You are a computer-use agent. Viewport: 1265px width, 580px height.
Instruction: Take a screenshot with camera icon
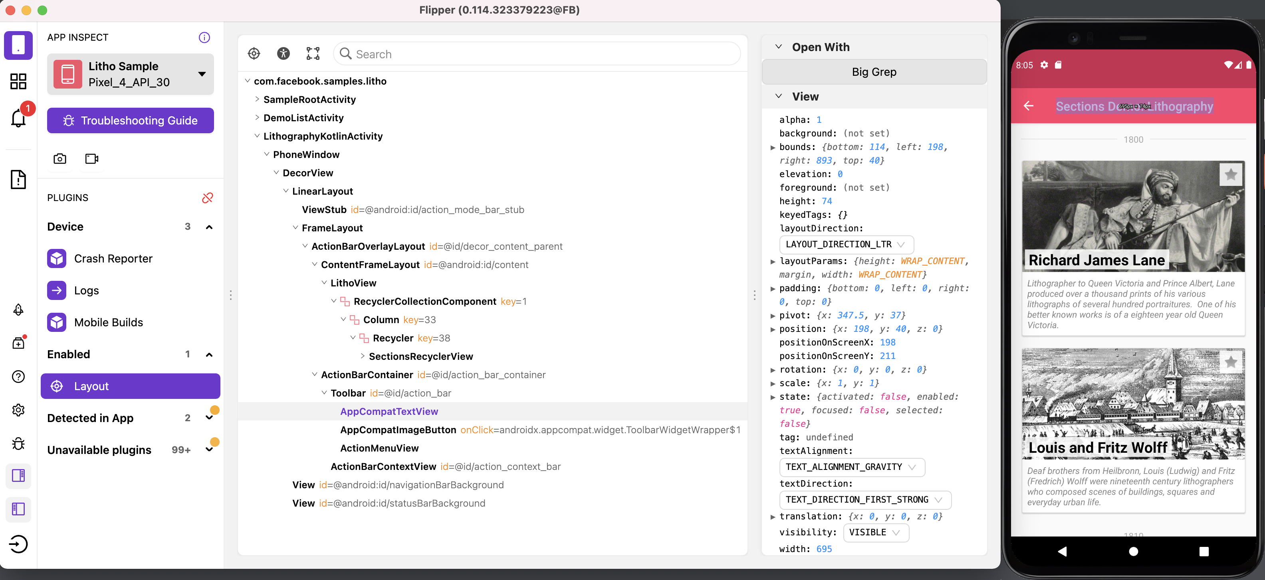[60, 158]
